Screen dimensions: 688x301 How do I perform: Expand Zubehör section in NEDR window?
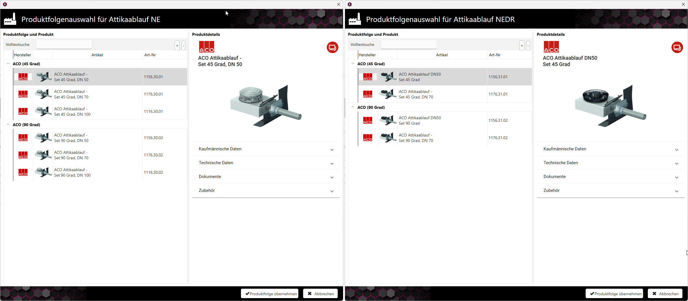coord(611,190)
